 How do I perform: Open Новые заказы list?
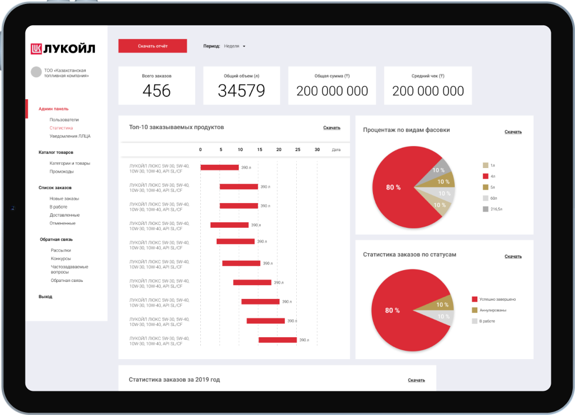(x=64, y=198)
